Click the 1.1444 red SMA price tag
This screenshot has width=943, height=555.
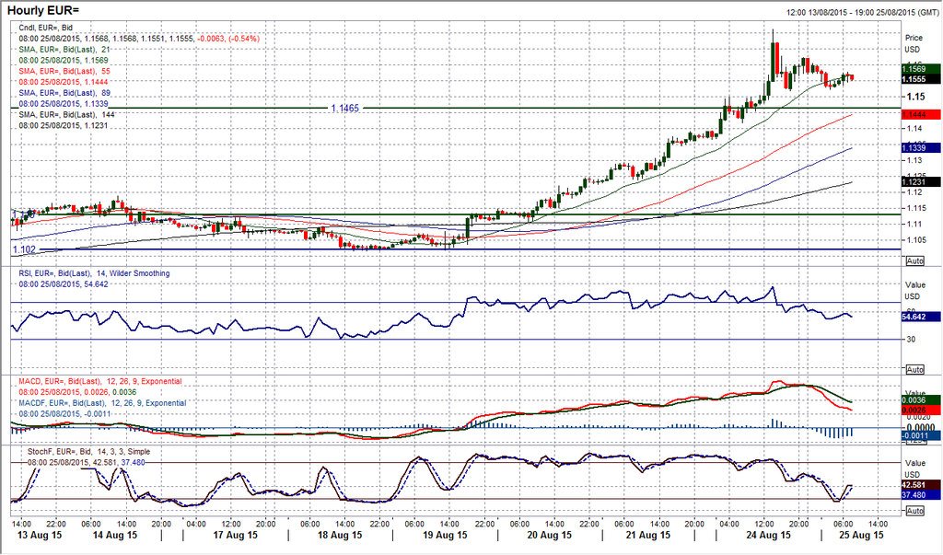921,114
